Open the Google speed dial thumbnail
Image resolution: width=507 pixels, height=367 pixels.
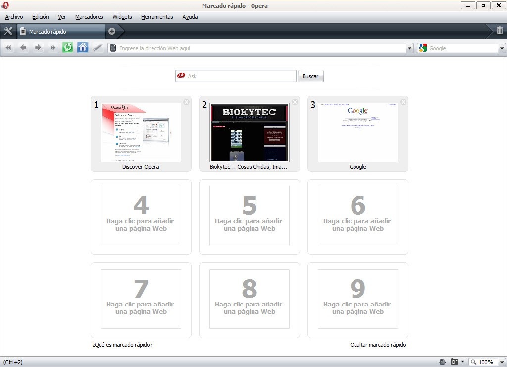[357, 132]
